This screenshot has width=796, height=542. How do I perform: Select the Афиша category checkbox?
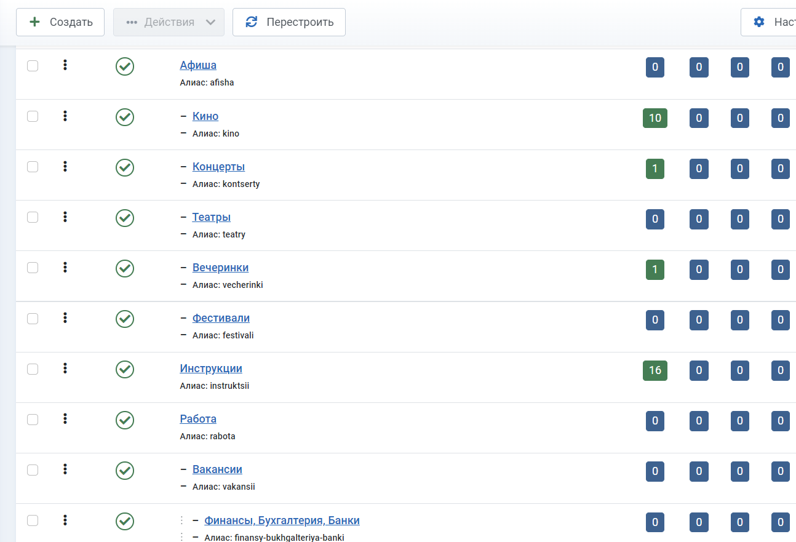pos(33,66)
